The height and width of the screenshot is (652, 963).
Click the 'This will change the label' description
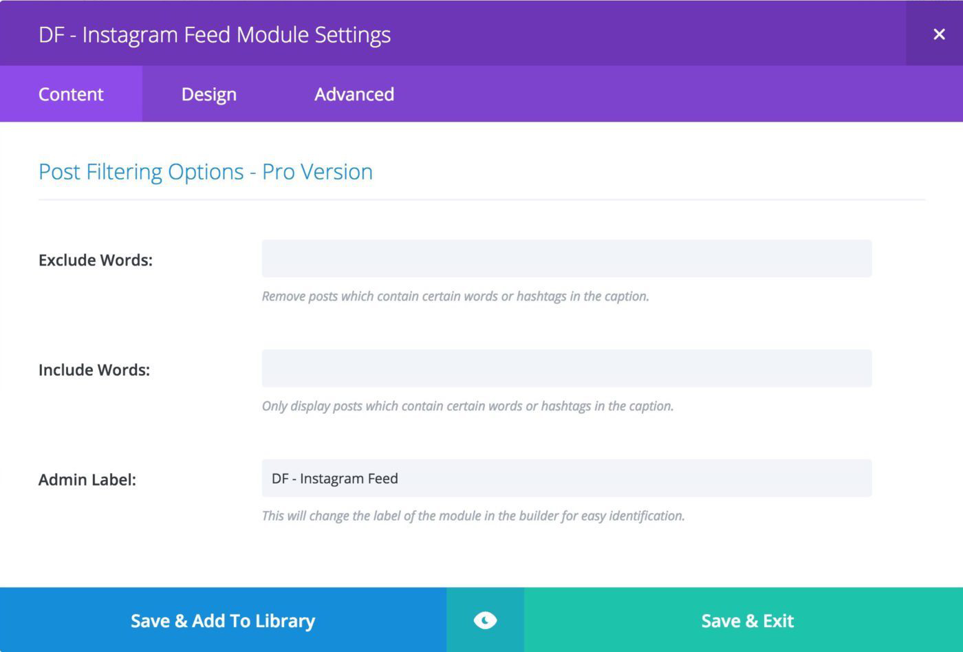[473, 516]
